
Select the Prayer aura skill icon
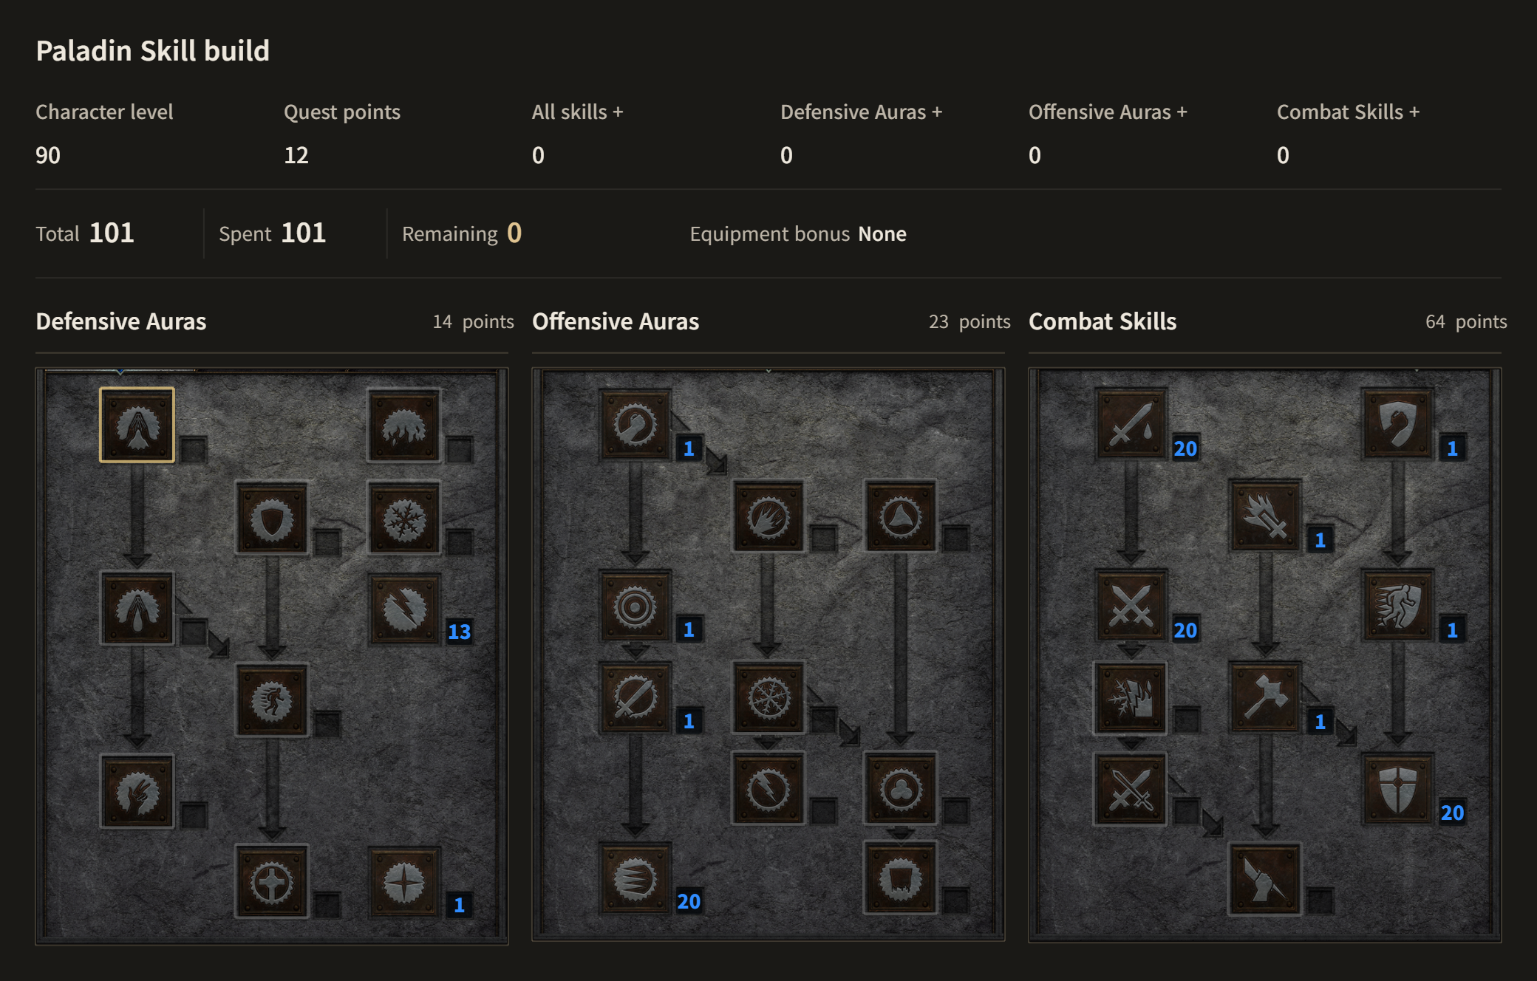coord(137,425)
